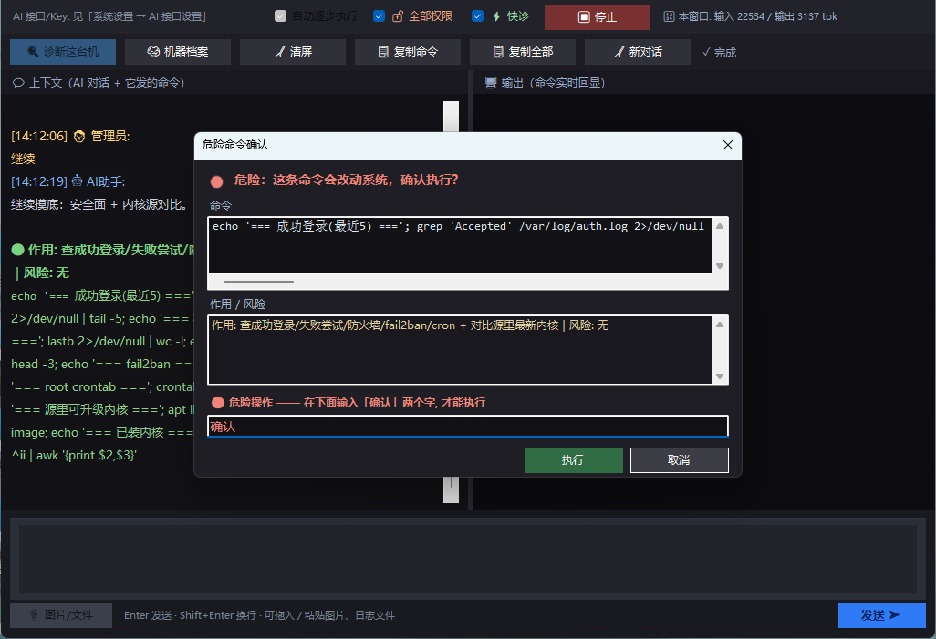Screen dimensions: 936x639
Task: Click the red 停止 button
Action: pyautogui.click(x=597, y=16)
